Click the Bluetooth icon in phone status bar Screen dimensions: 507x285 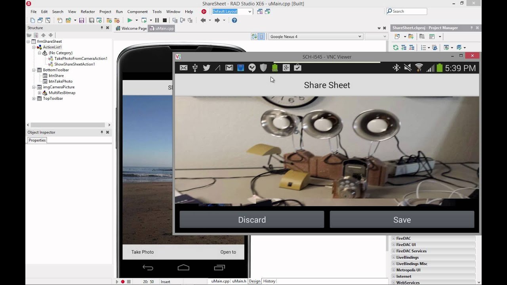[x=396, y=68]
